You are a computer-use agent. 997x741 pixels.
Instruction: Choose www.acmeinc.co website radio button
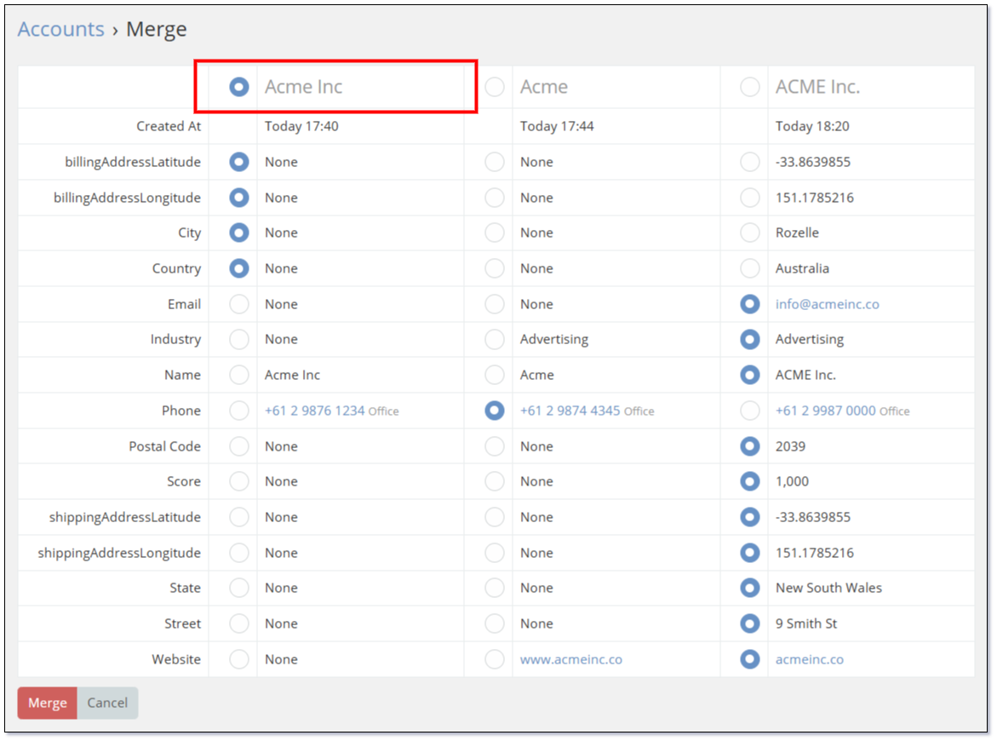pos(495,659)
